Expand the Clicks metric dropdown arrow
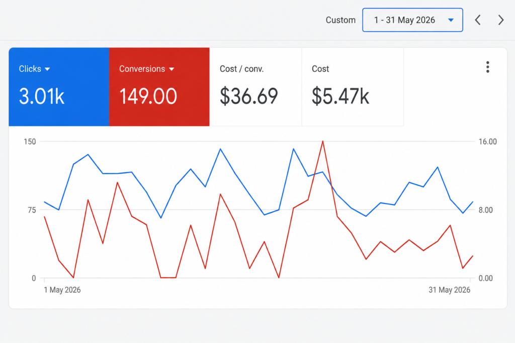 pyautogui.click(x=47, y=69)
